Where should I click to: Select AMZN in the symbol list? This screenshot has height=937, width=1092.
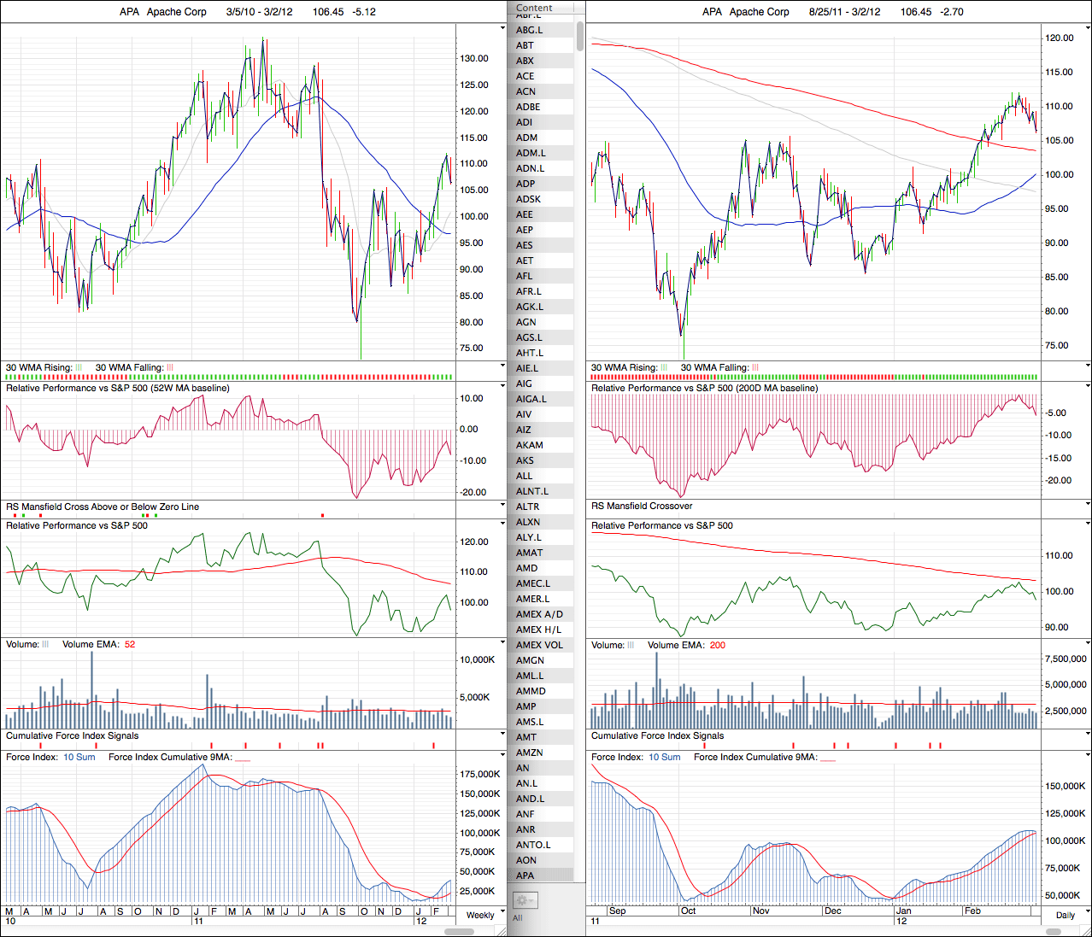(x=541, y=753)
